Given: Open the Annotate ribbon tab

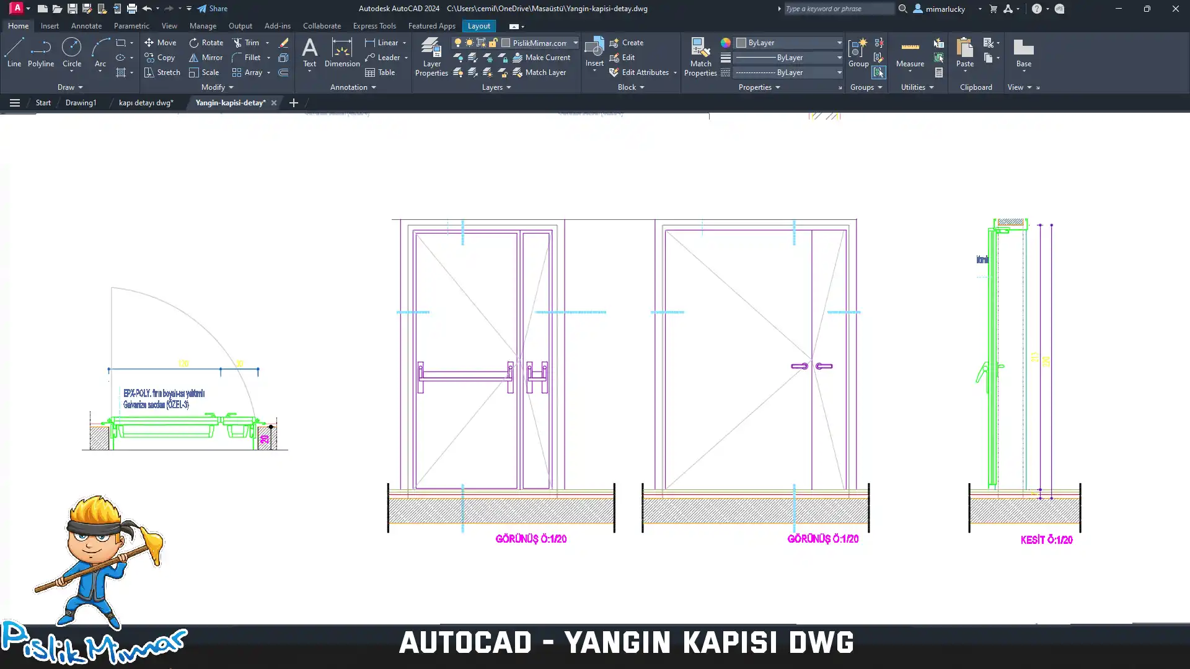Looking at the screenshot, I should [x=86, y=26].
